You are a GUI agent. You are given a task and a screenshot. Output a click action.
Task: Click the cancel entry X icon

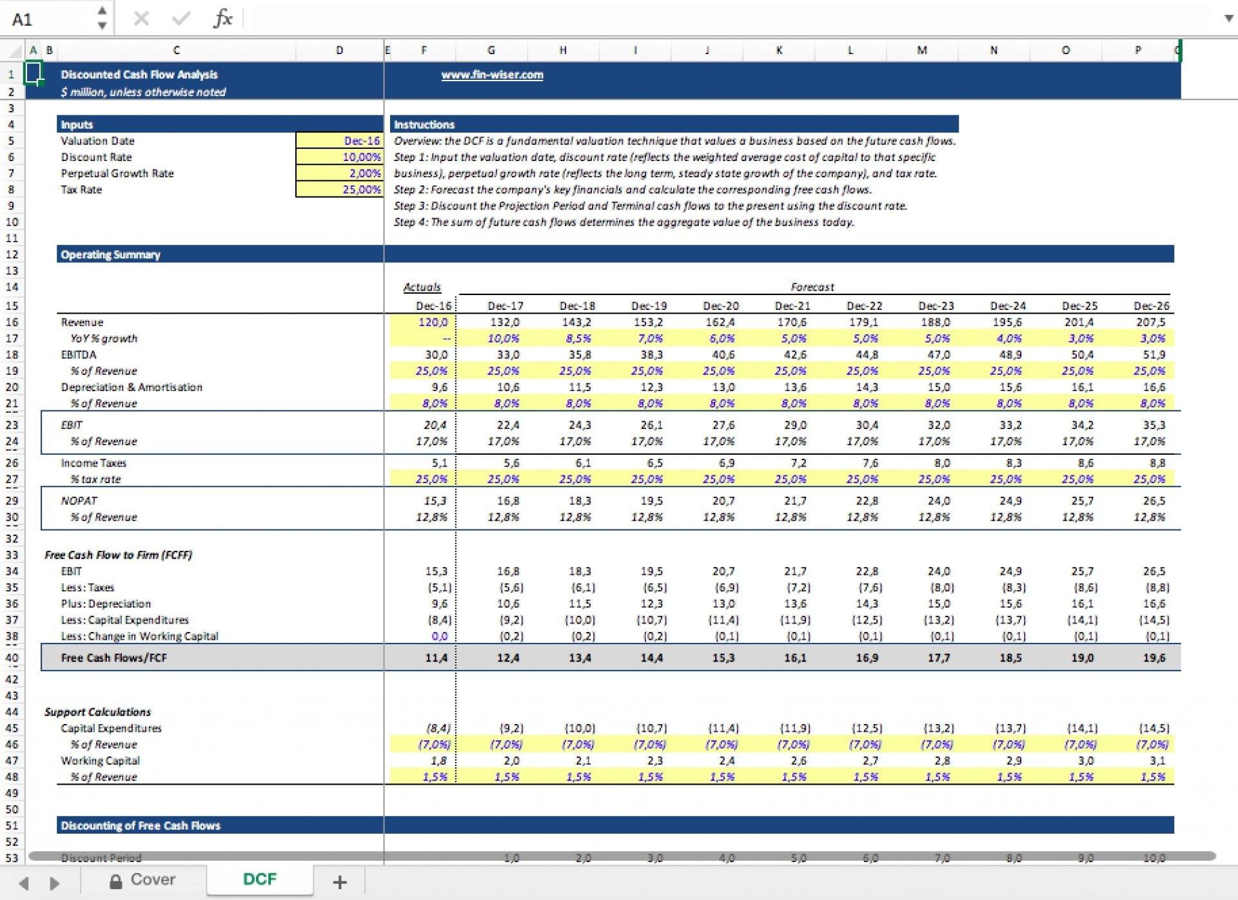[x=141, y=19]
